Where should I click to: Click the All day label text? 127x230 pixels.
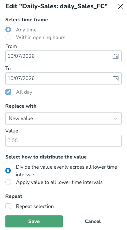(24, 92)
